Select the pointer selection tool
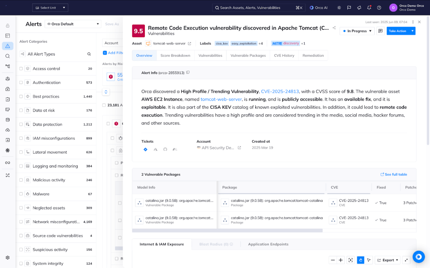Viewport: 430px width, 268px height. click(369, 260)
